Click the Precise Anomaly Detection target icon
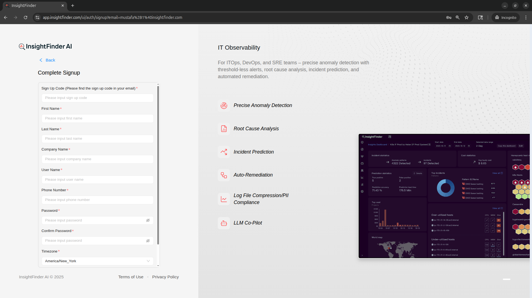This screenshot has height=298, width=532. coord(224,106)
